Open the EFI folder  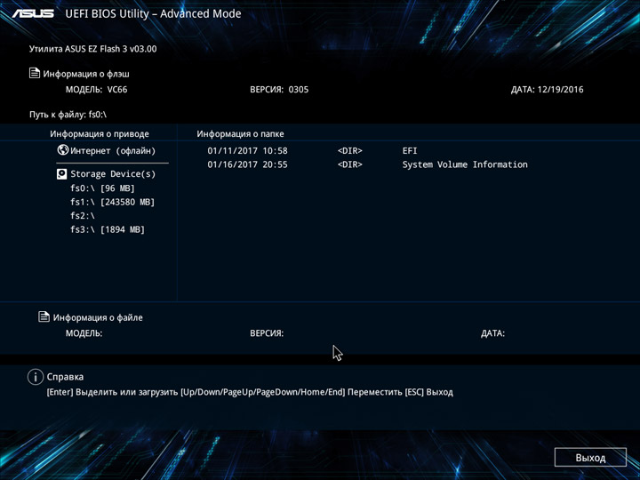(410, 150)
